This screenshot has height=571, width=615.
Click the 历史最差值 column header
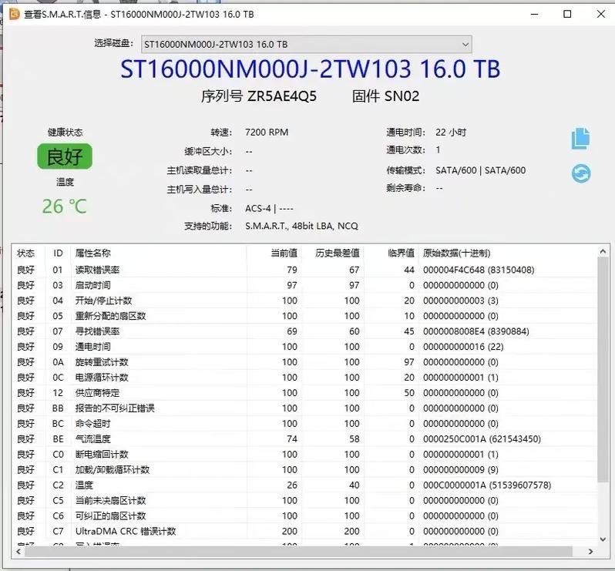click(x=338, y=253)
